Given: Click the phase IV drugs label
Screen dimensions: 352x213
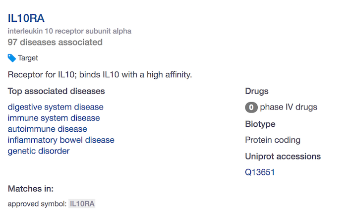Looking at the screenshot, I should tap(289, 107).
